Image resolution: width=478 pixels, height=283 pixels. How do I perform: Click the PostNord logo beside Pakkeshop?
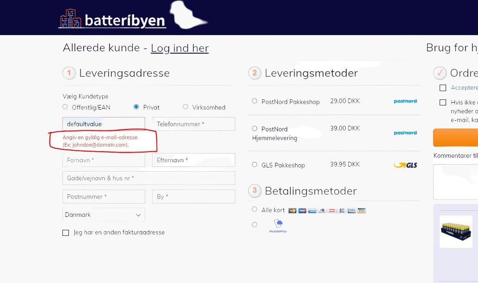point(405,101)
